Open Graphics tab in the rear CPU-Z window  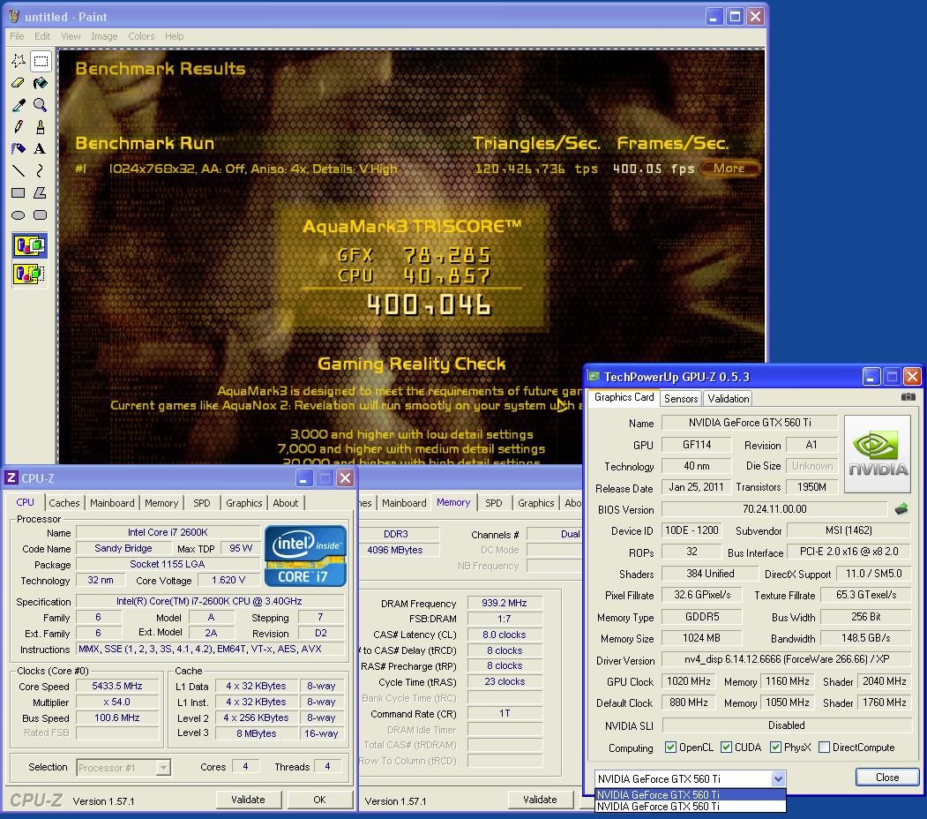[x=535, y=503]
